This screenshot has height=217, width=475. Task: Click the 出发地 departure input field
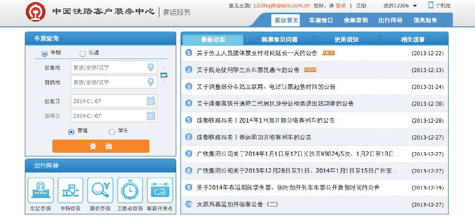point(114,67)
